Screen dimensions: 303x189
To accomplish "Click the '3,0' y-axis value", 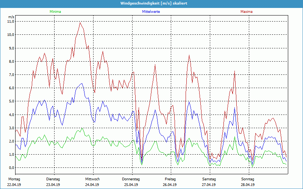I will click(x=12, y=128).
